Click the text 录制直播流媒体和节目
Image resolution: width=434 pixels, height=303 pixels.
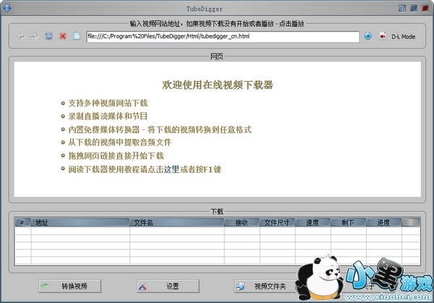[108, 116]
